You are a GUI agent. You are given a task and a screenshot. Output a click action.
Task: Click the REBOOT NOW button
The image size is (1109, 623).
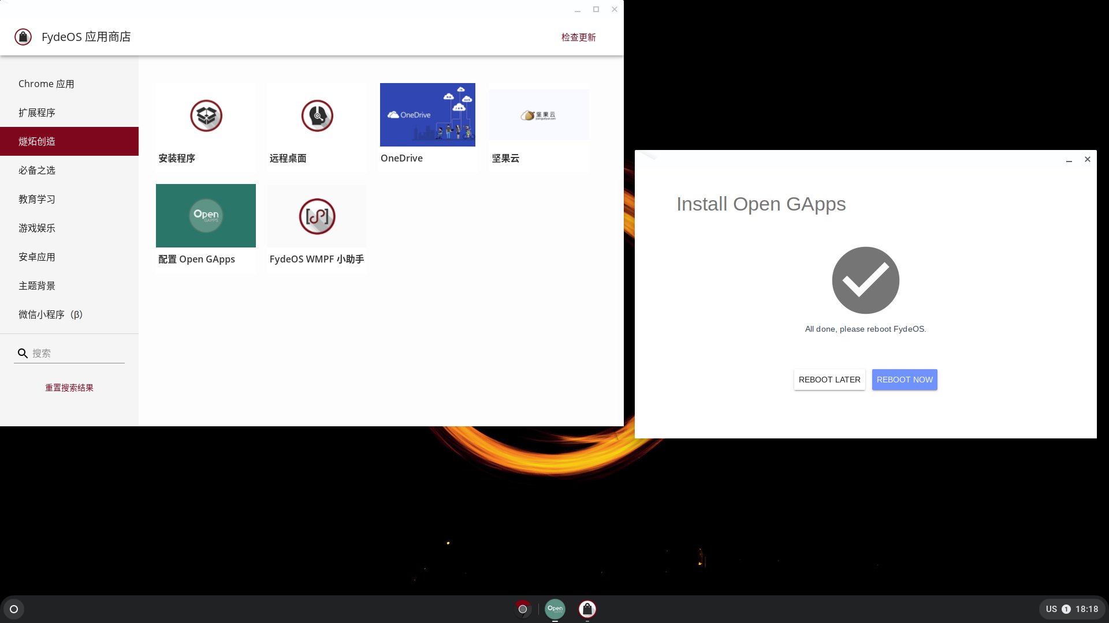click(905, 380)
